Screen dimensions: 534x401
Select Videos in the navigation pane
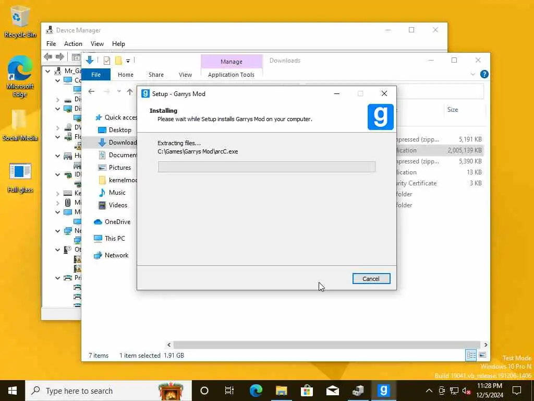(x=113, y=205)
